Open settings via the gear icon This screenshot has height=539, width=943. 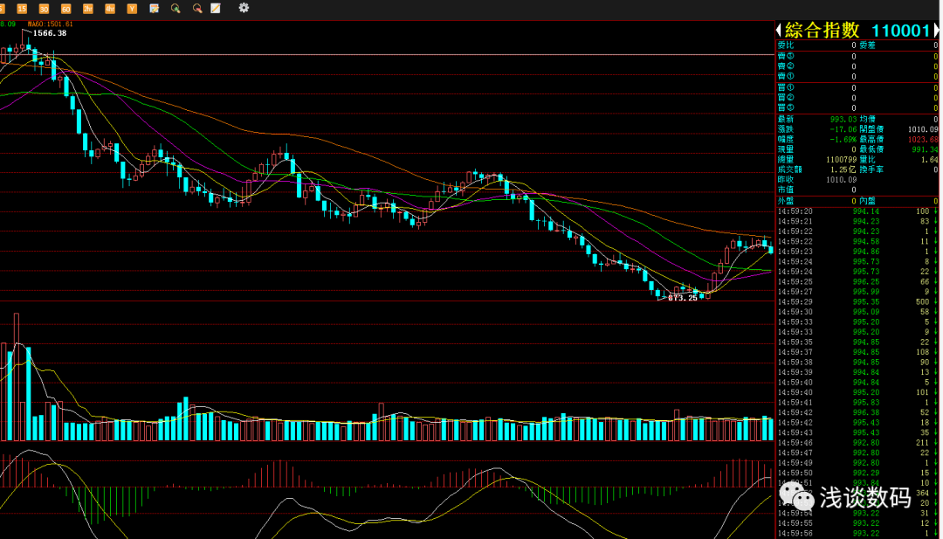point(244,8)
